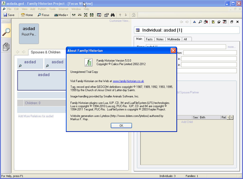Click Add More Relatives for asdad
Screen dimensions: 243x179
pyautogui.click(x=36, y=116)
